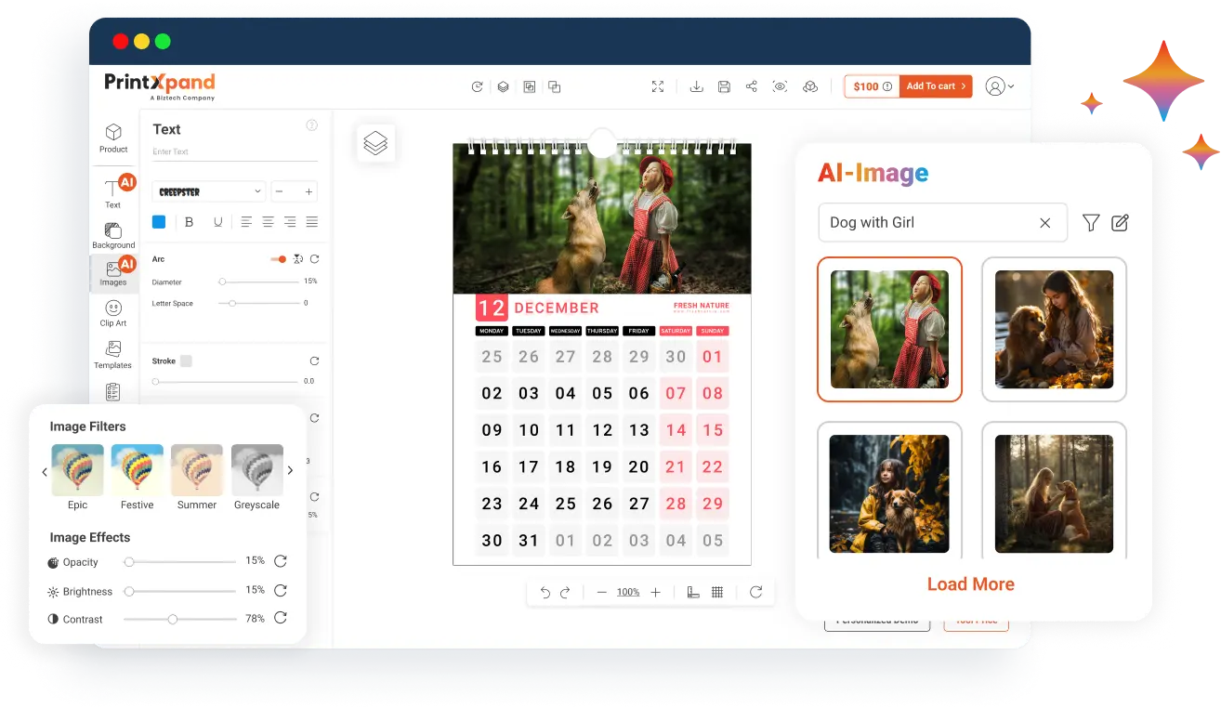Reset the Arc settings
This screenshot has width=1221, height=708.
pyautogui.click(x=314, y=259)
